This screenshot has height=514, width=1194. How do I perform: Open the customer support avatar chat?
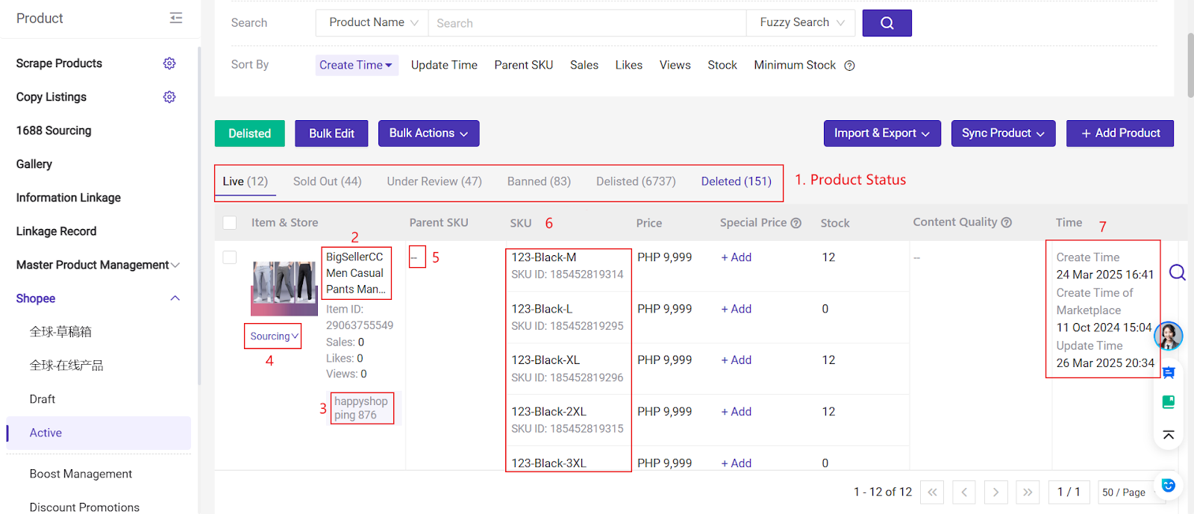[x=1169, y=336]
